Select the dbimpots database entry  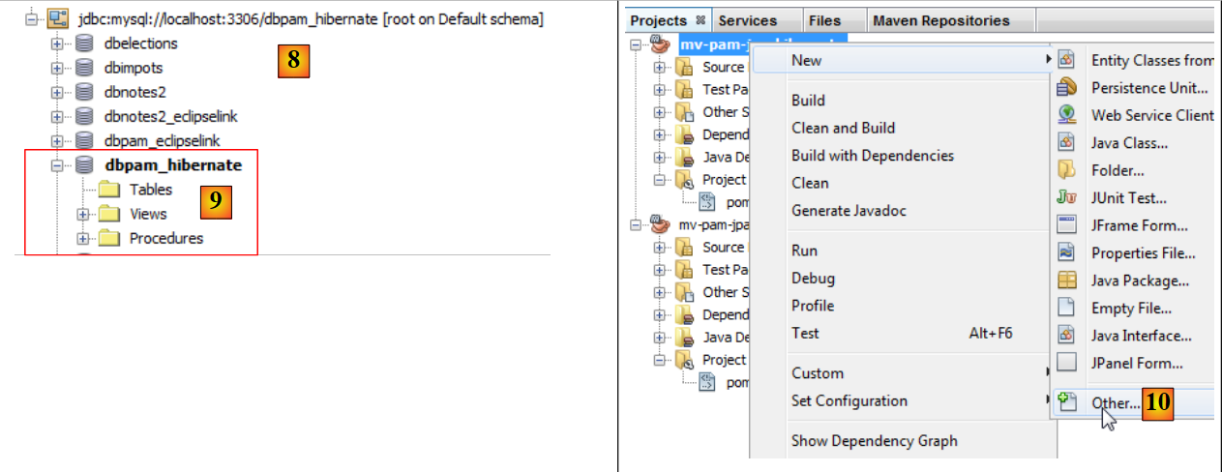click(133, 68)
